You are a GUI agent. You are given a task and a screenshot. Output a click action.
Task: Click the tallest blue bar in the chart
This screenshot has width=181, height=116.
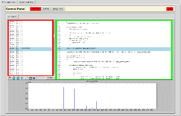[64, 97]
